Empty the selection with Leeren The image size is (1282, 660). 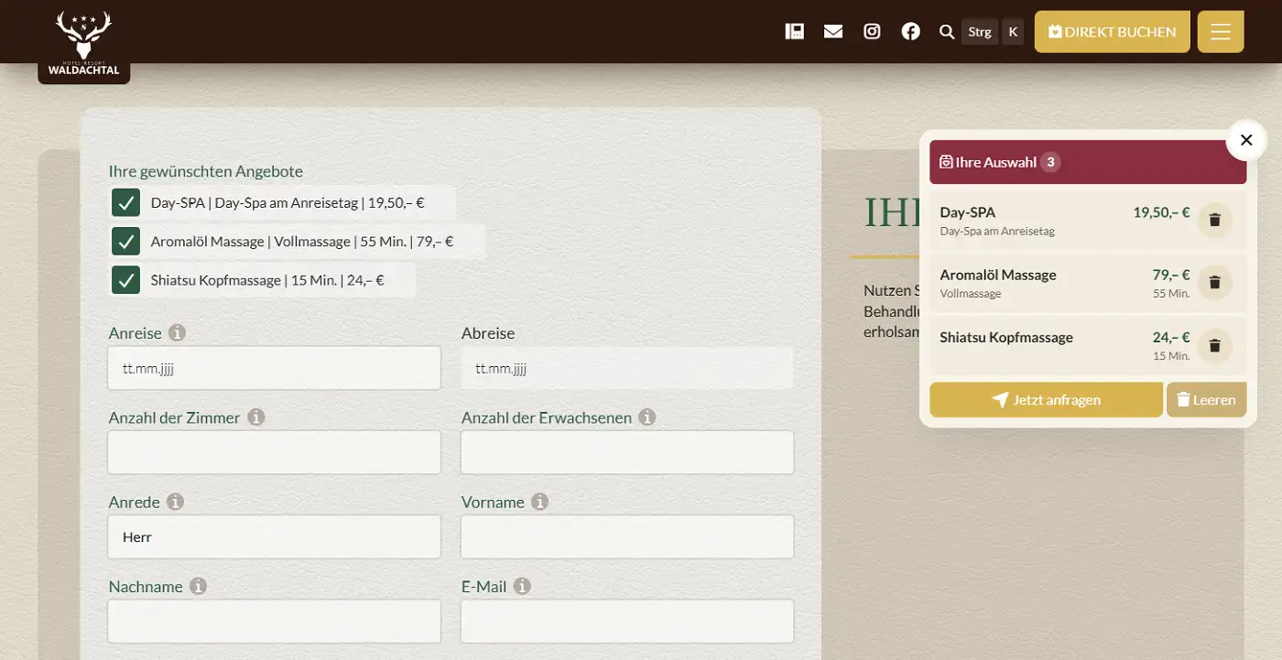click(x=1206, y=400)
